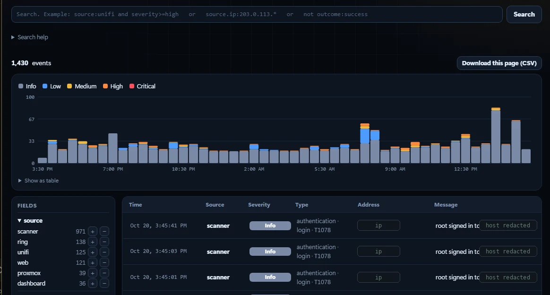
Task: Click host redacted chip in 3:45:41 row
Action: [508, 226]
